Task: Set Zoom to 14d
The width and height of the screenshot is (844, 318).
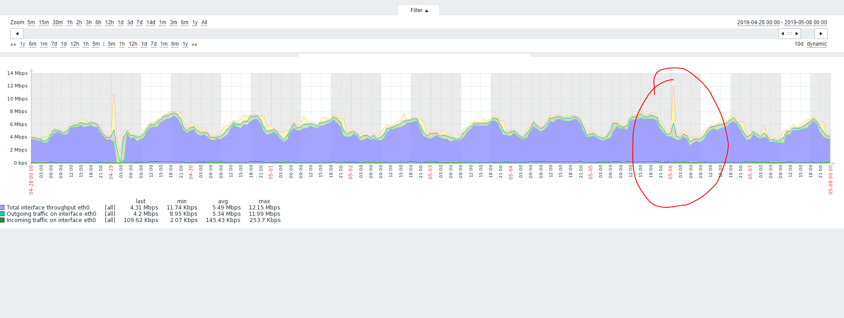Action: click(x=151, y=22)
